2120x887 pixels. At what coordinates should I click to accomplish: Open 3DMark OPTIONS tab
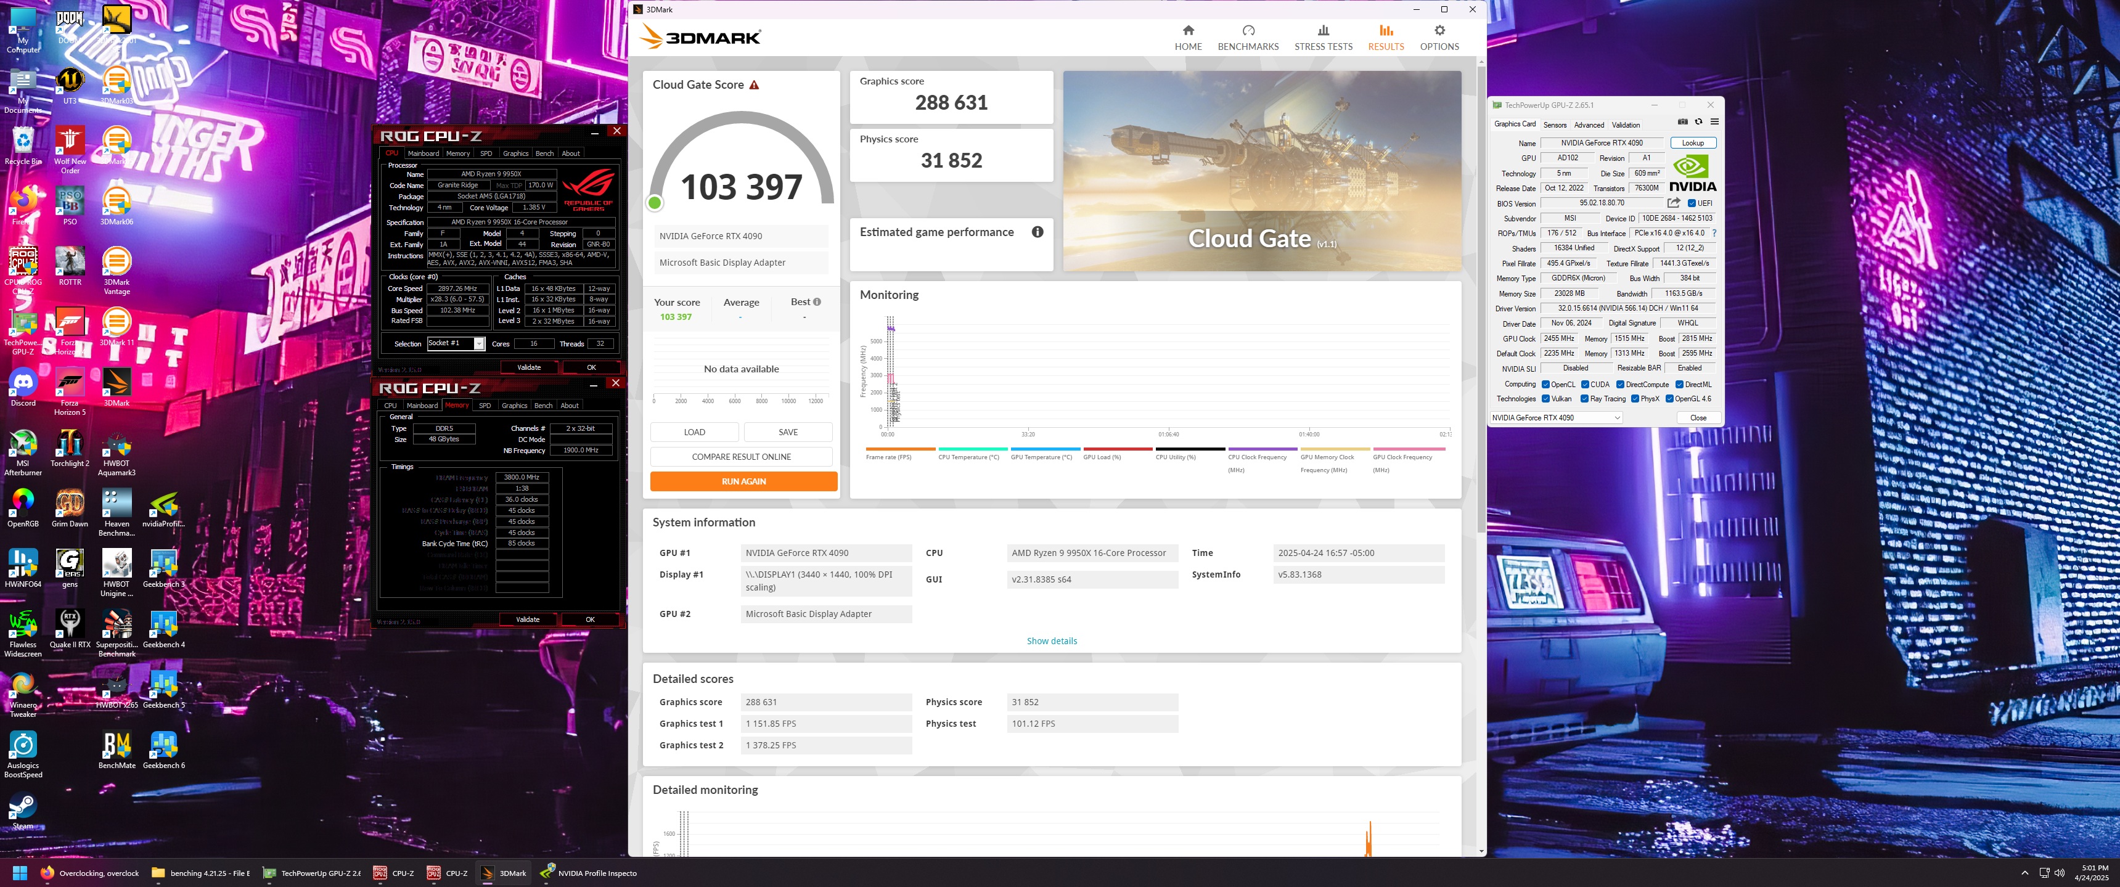[1439, 38]
